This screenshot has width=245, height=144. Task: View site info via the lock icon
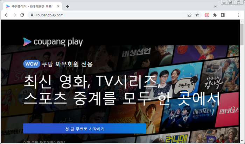32,15
